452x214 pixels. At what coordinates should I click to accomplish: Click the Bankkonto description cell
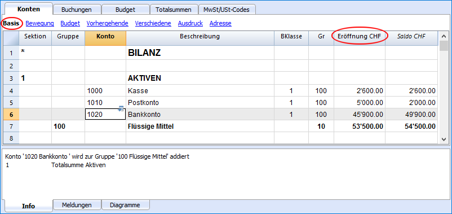click(x=200, y=115)
